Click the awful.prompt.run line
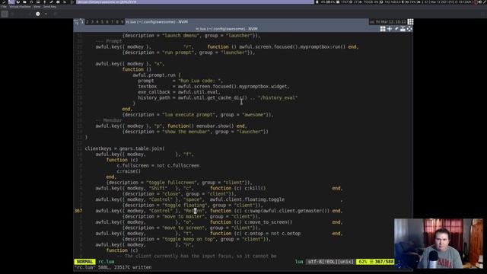Image resolution: width=487 pixels, height=274 pixels. click(157, 75)
